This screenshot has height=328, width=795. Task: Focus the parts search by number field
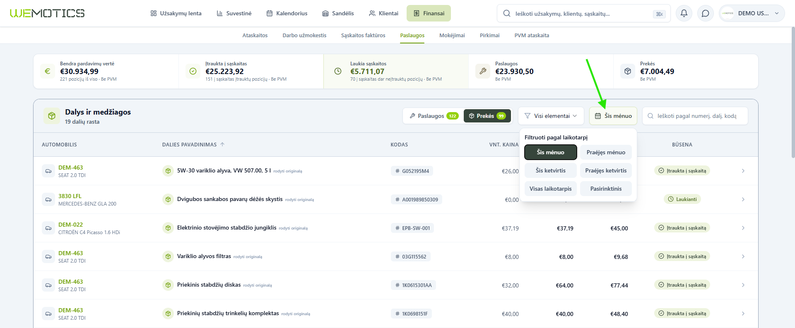[695, 116]
